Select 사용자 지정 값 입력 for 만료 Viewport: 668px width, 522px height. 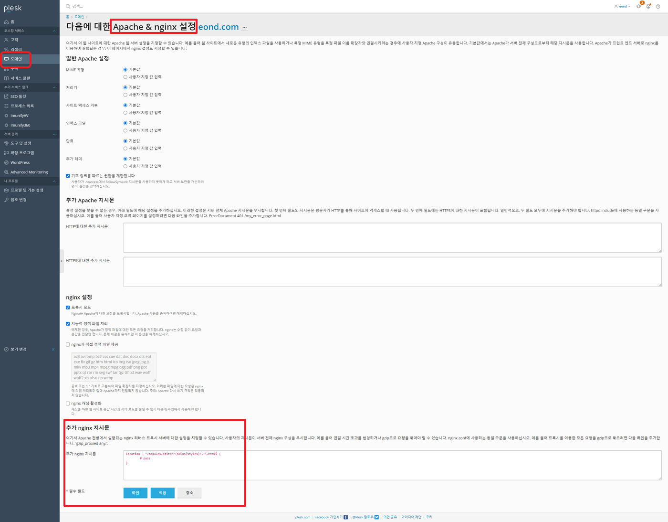(125, 149)
